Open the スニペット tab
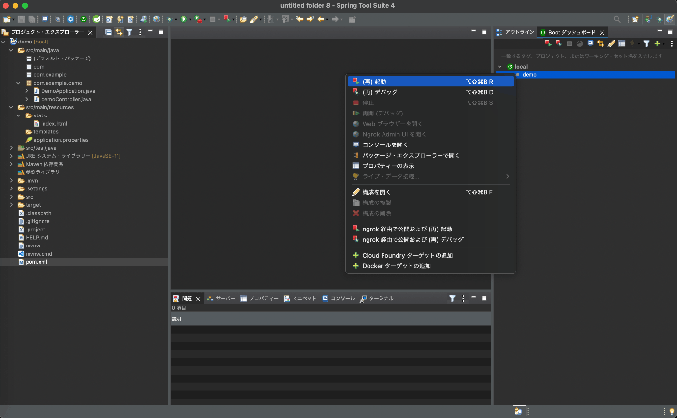Screen dimensions: 677x418 coord(300,298)
